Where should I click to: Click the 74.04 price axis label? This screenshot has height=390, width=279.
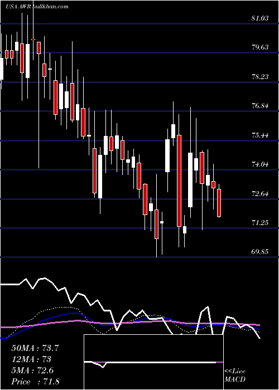click(x=260, y=164)
